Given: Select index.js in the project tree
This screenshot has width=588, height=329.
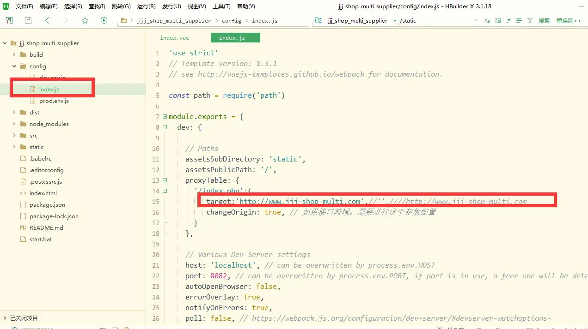Looking at the screenshot, I should 49,90.
